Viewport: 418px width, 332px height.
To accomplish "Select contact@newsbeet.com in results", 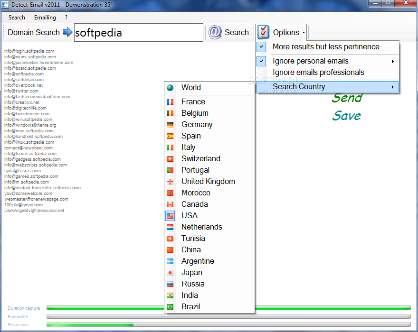I will 28,148.
